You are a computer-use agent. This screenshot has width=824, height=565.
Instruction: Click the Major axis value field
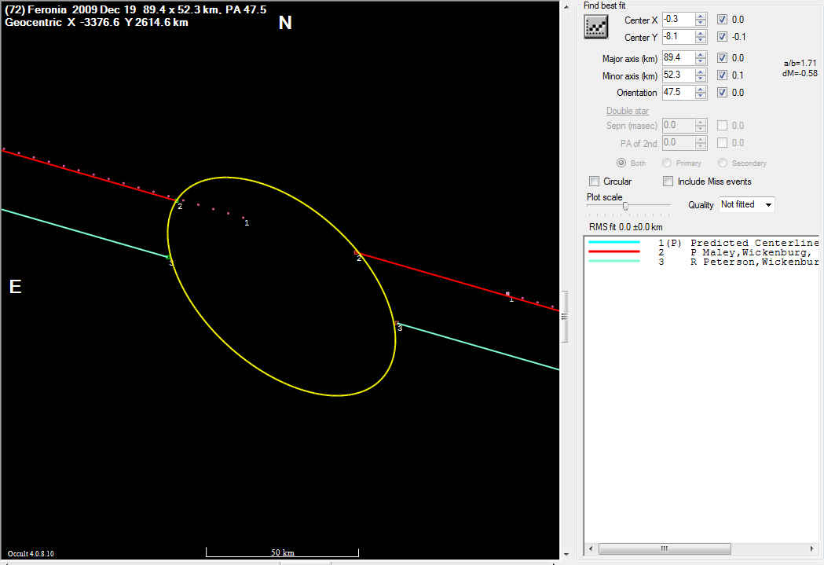coord(679,58)
